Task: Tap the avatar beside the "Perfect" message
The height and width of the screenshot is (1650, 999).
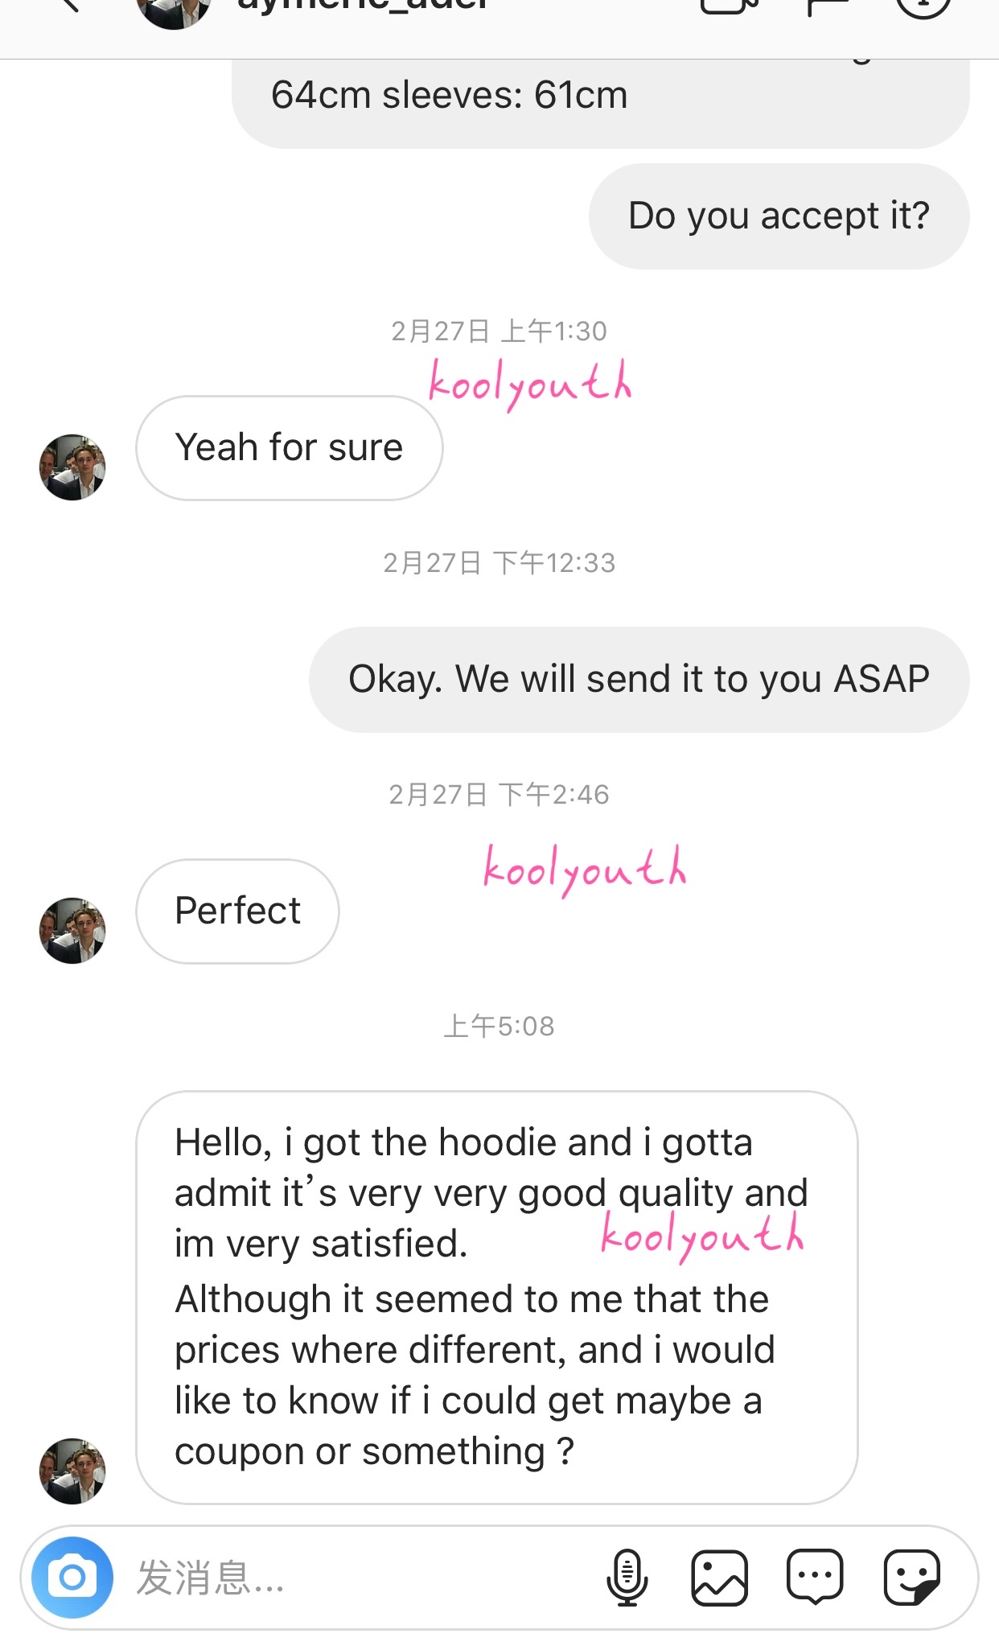Action: (72, 931)
